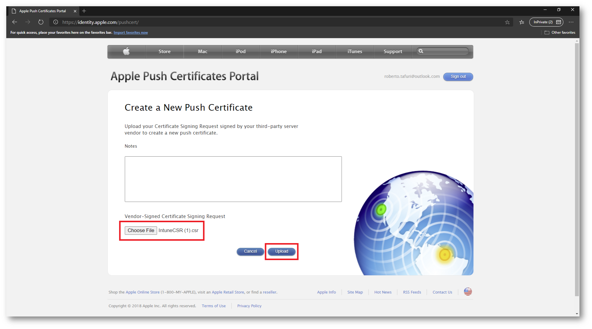Minimize the browser window

pos(545,10)
